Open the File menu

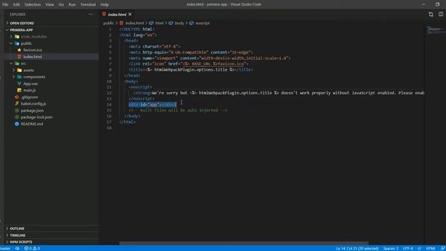tap(5, 5)
